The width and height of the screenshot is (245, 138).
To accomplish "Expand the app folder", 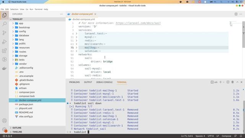I will click(13, 23).
